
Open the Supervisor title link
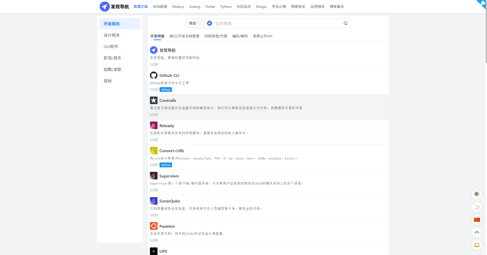pyautogui.click(x=169, y=176)
